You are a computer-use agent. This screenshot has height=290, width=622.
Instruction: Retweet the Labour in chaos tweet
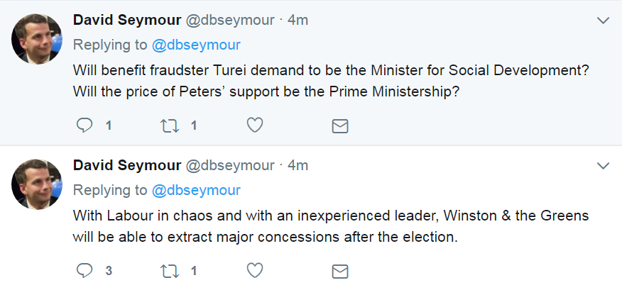[170, 271]
